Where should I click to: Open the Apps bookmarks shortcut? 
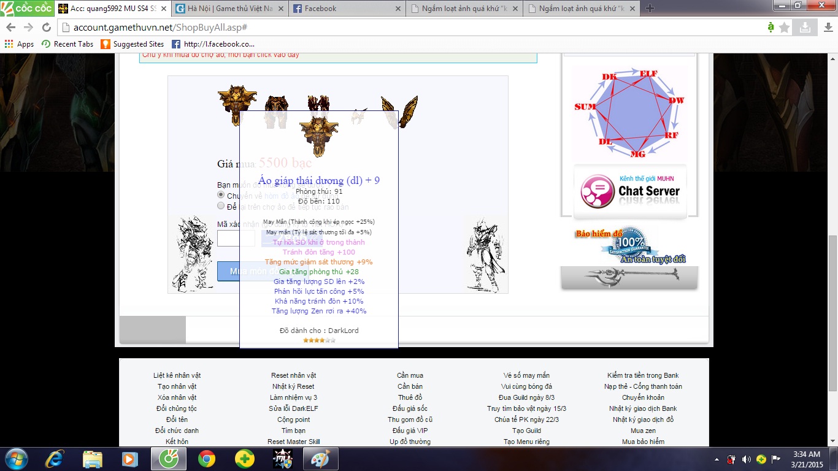[19, 44]
